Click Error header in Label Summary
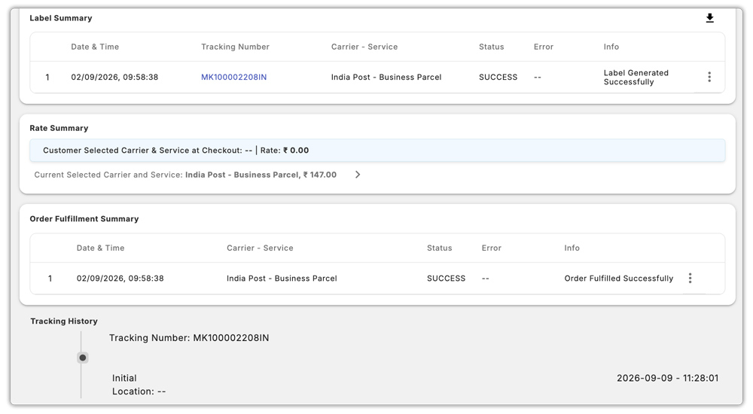 click(x=543, y=47)
